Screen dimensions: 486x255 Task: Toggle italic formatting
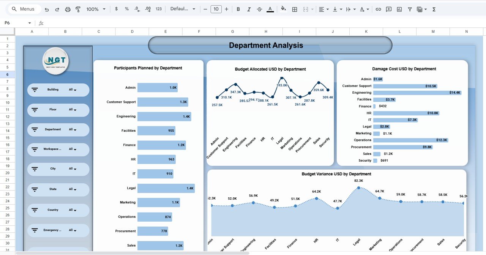249,9
